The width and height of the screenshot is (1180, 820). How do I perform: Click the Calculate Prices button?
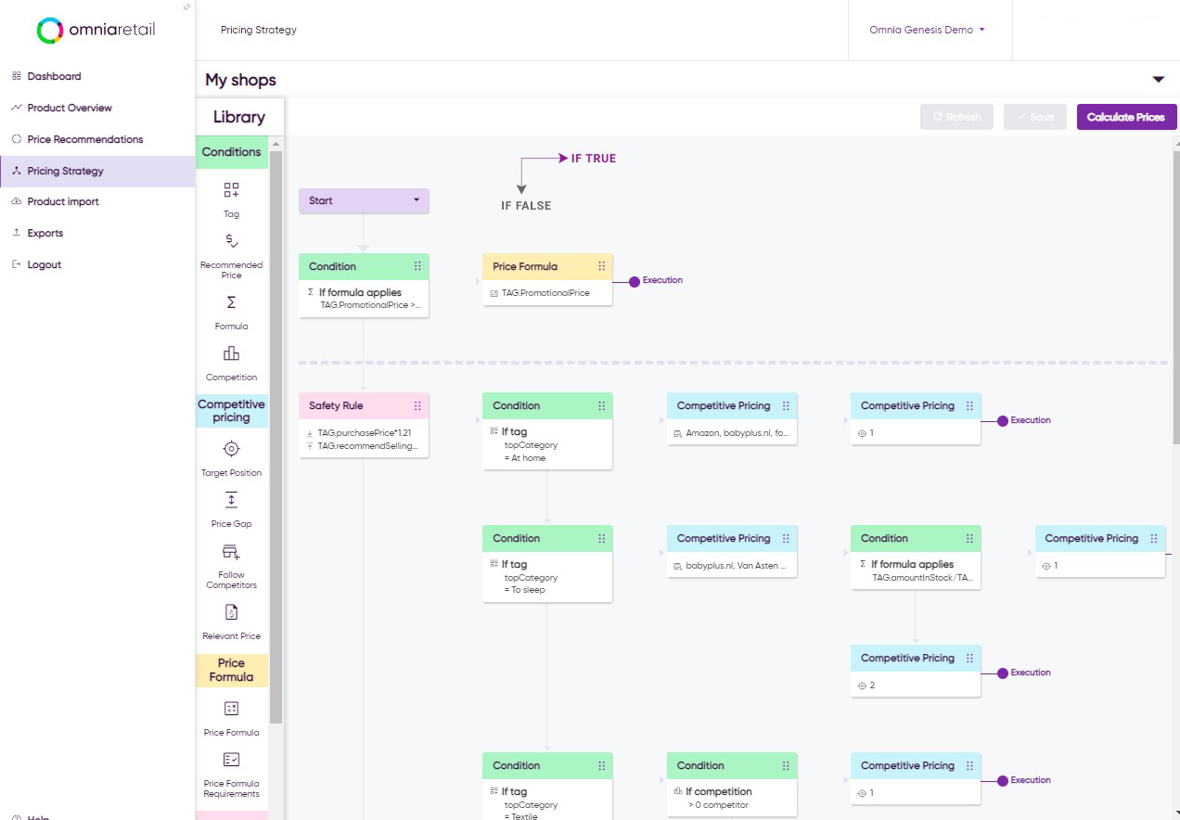[x=1126, y=117]
